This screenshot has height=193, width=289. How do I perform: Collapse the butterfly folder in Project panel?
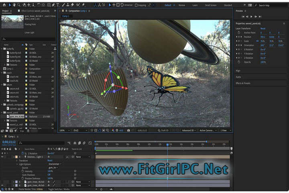click(x=2, y=49)
